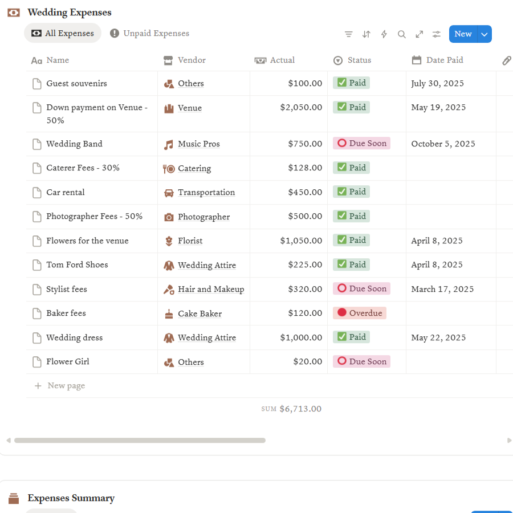Open the filter icon in toolbar
The height and width of the screenshot is (513, 513).
coord(348,34)
